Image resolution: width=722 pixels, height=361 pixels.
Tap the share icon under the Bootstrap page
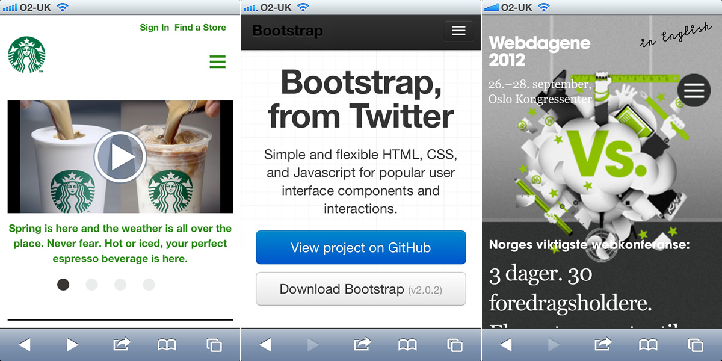click(x=362, y=344)
